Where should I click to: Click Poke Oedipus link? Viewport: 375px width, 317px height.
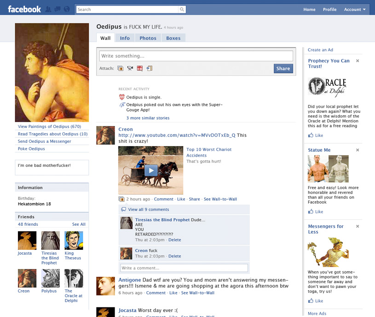point(31,149)
